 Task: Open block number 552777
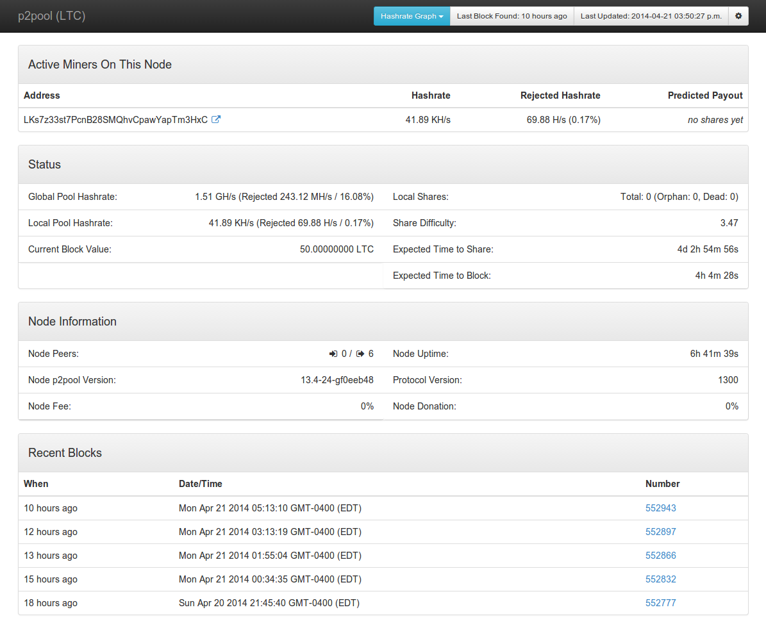(660, 603)
